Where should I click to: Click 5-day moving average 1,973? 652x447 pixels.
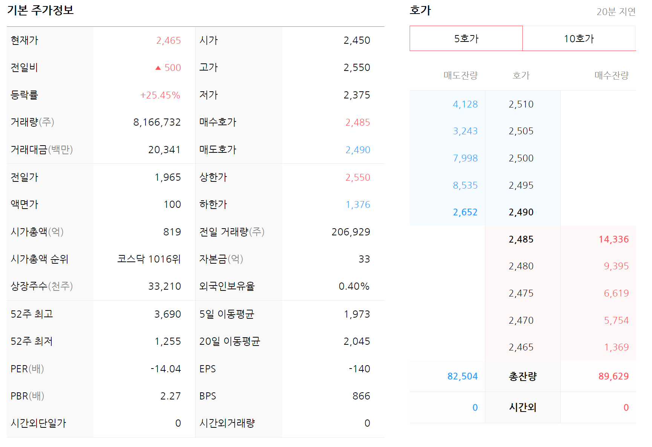(357, 314)
